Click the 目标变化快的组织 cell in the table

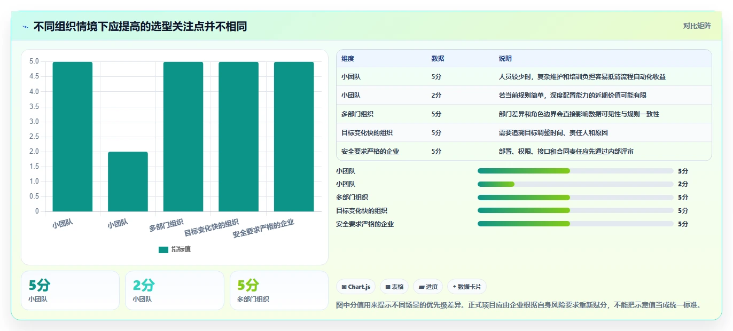[x=367, y=133]
